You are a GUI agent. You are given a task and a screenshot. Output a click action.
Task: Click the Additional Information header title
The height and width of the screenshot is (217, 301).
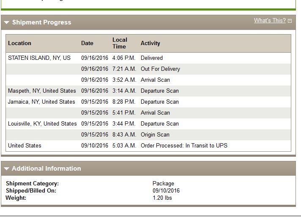(x=47, y=169)
